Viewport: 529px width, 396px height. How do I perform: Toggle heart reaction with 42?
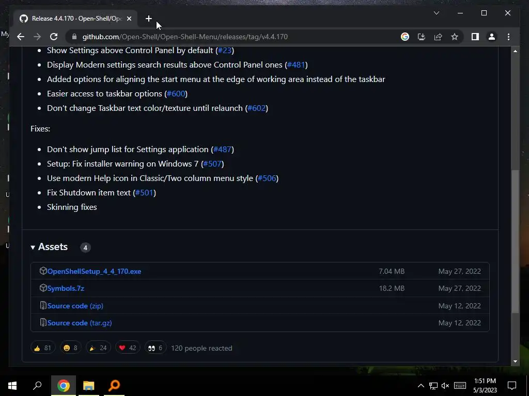(x=128, y=348)
